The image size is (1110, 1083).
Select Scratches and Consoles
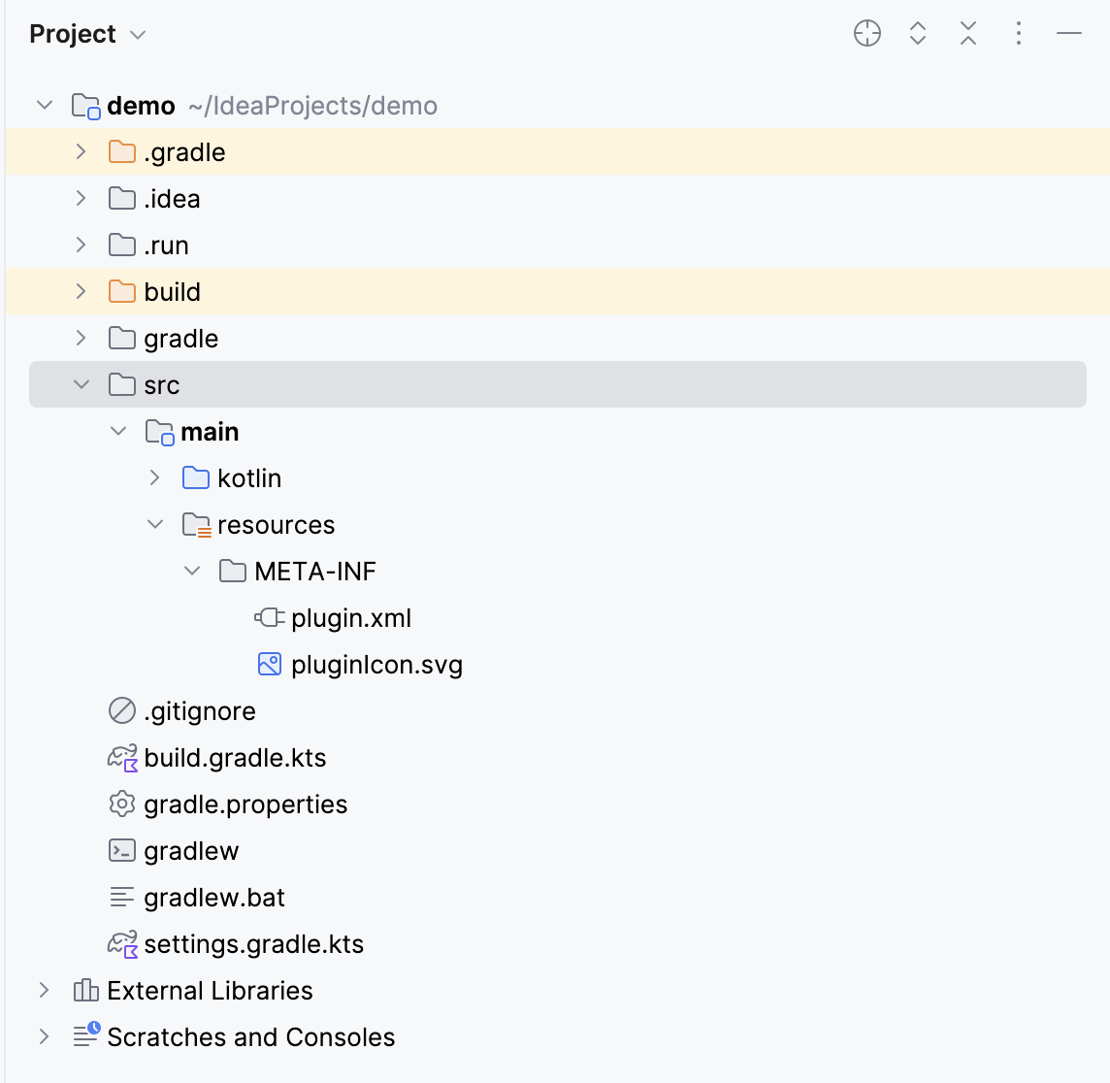click(x=250, y=1037)
